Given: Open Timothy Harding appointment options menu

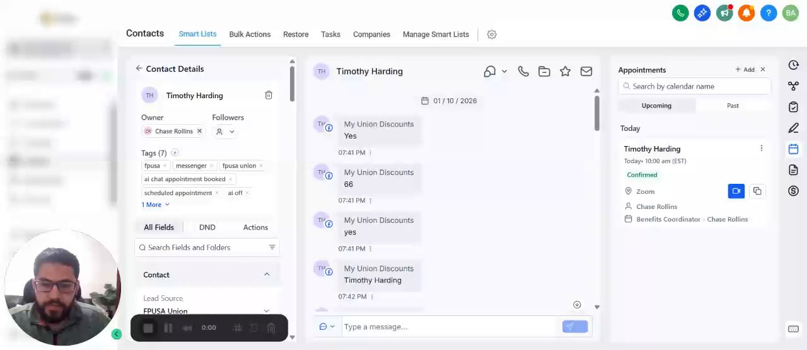Looking at the screenshot, I should 761,149.
